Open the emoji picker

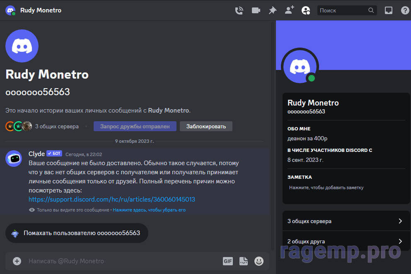[x=259, y=261]
